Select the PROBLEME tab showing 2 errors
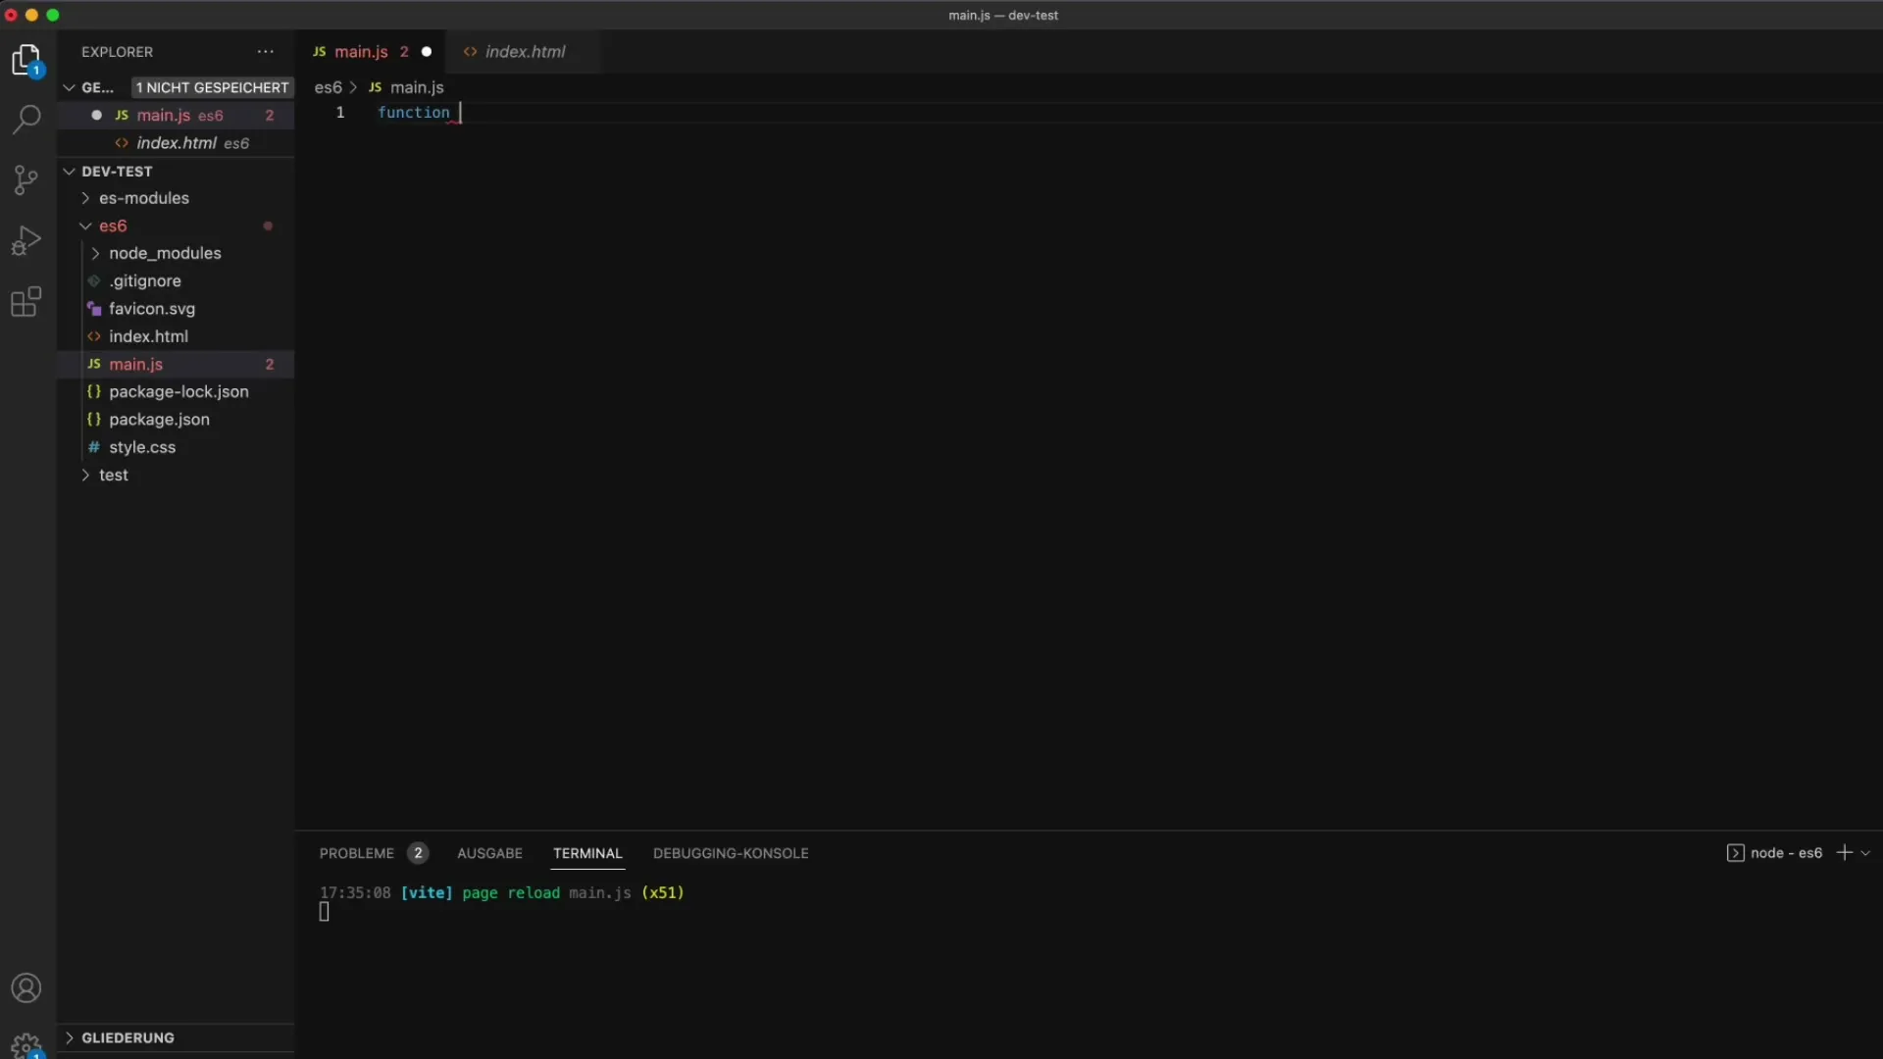Viewport: 1883px width, 1059px height. tap(373, 852)
